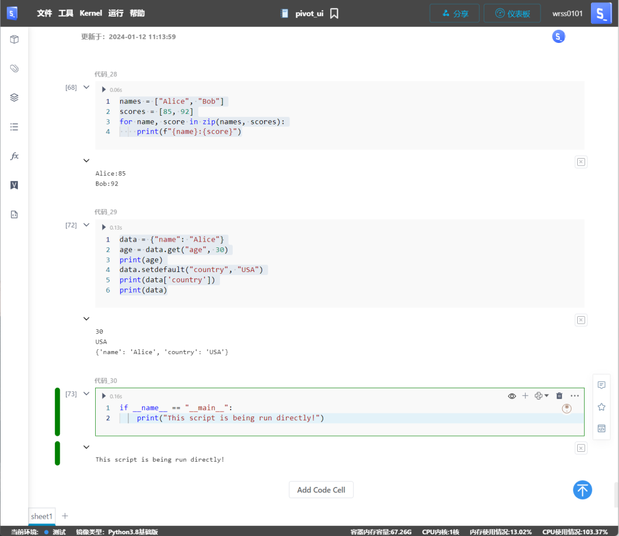The width and height of the screenshot is (619, 536).
Task: Click the Add Code Cell button
Action: tap(321, 490)
